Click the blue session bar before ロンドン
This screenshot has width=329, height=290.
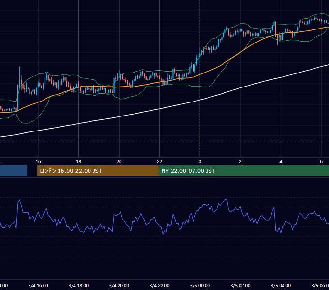(14, 171)
